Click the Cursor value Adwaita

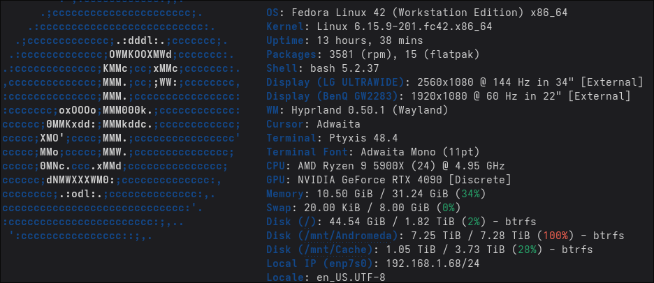click(330, 124)
